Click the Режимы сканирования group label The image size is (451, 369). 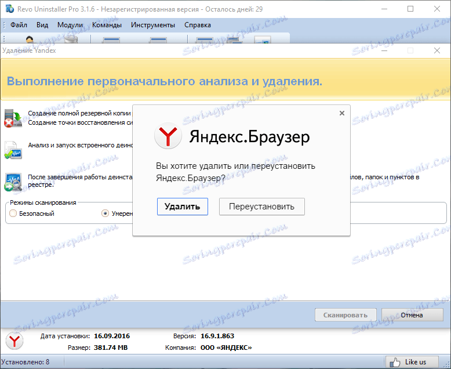tap(43, 202)
